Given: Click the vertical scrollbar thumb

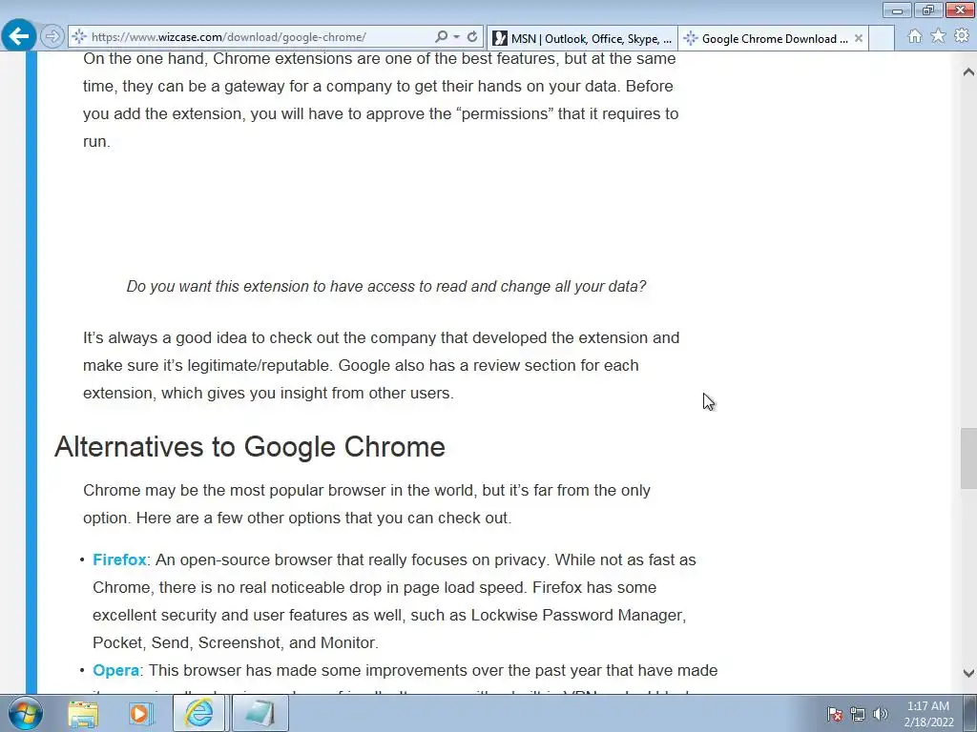Looking at the screenshot, I should point(968,458).
